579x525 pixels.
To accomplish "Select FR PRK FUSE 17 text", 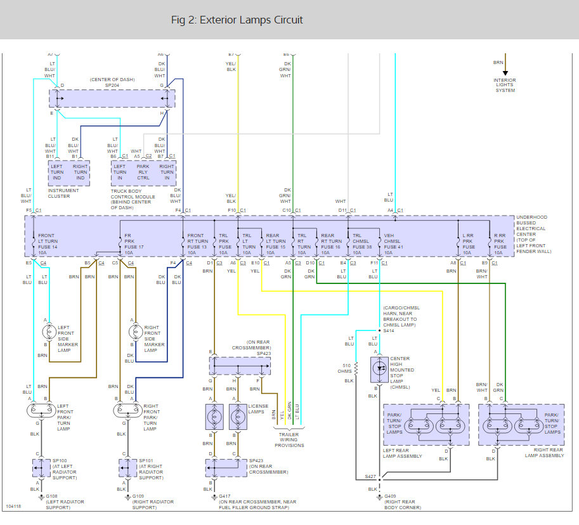I will pos(134,244).
